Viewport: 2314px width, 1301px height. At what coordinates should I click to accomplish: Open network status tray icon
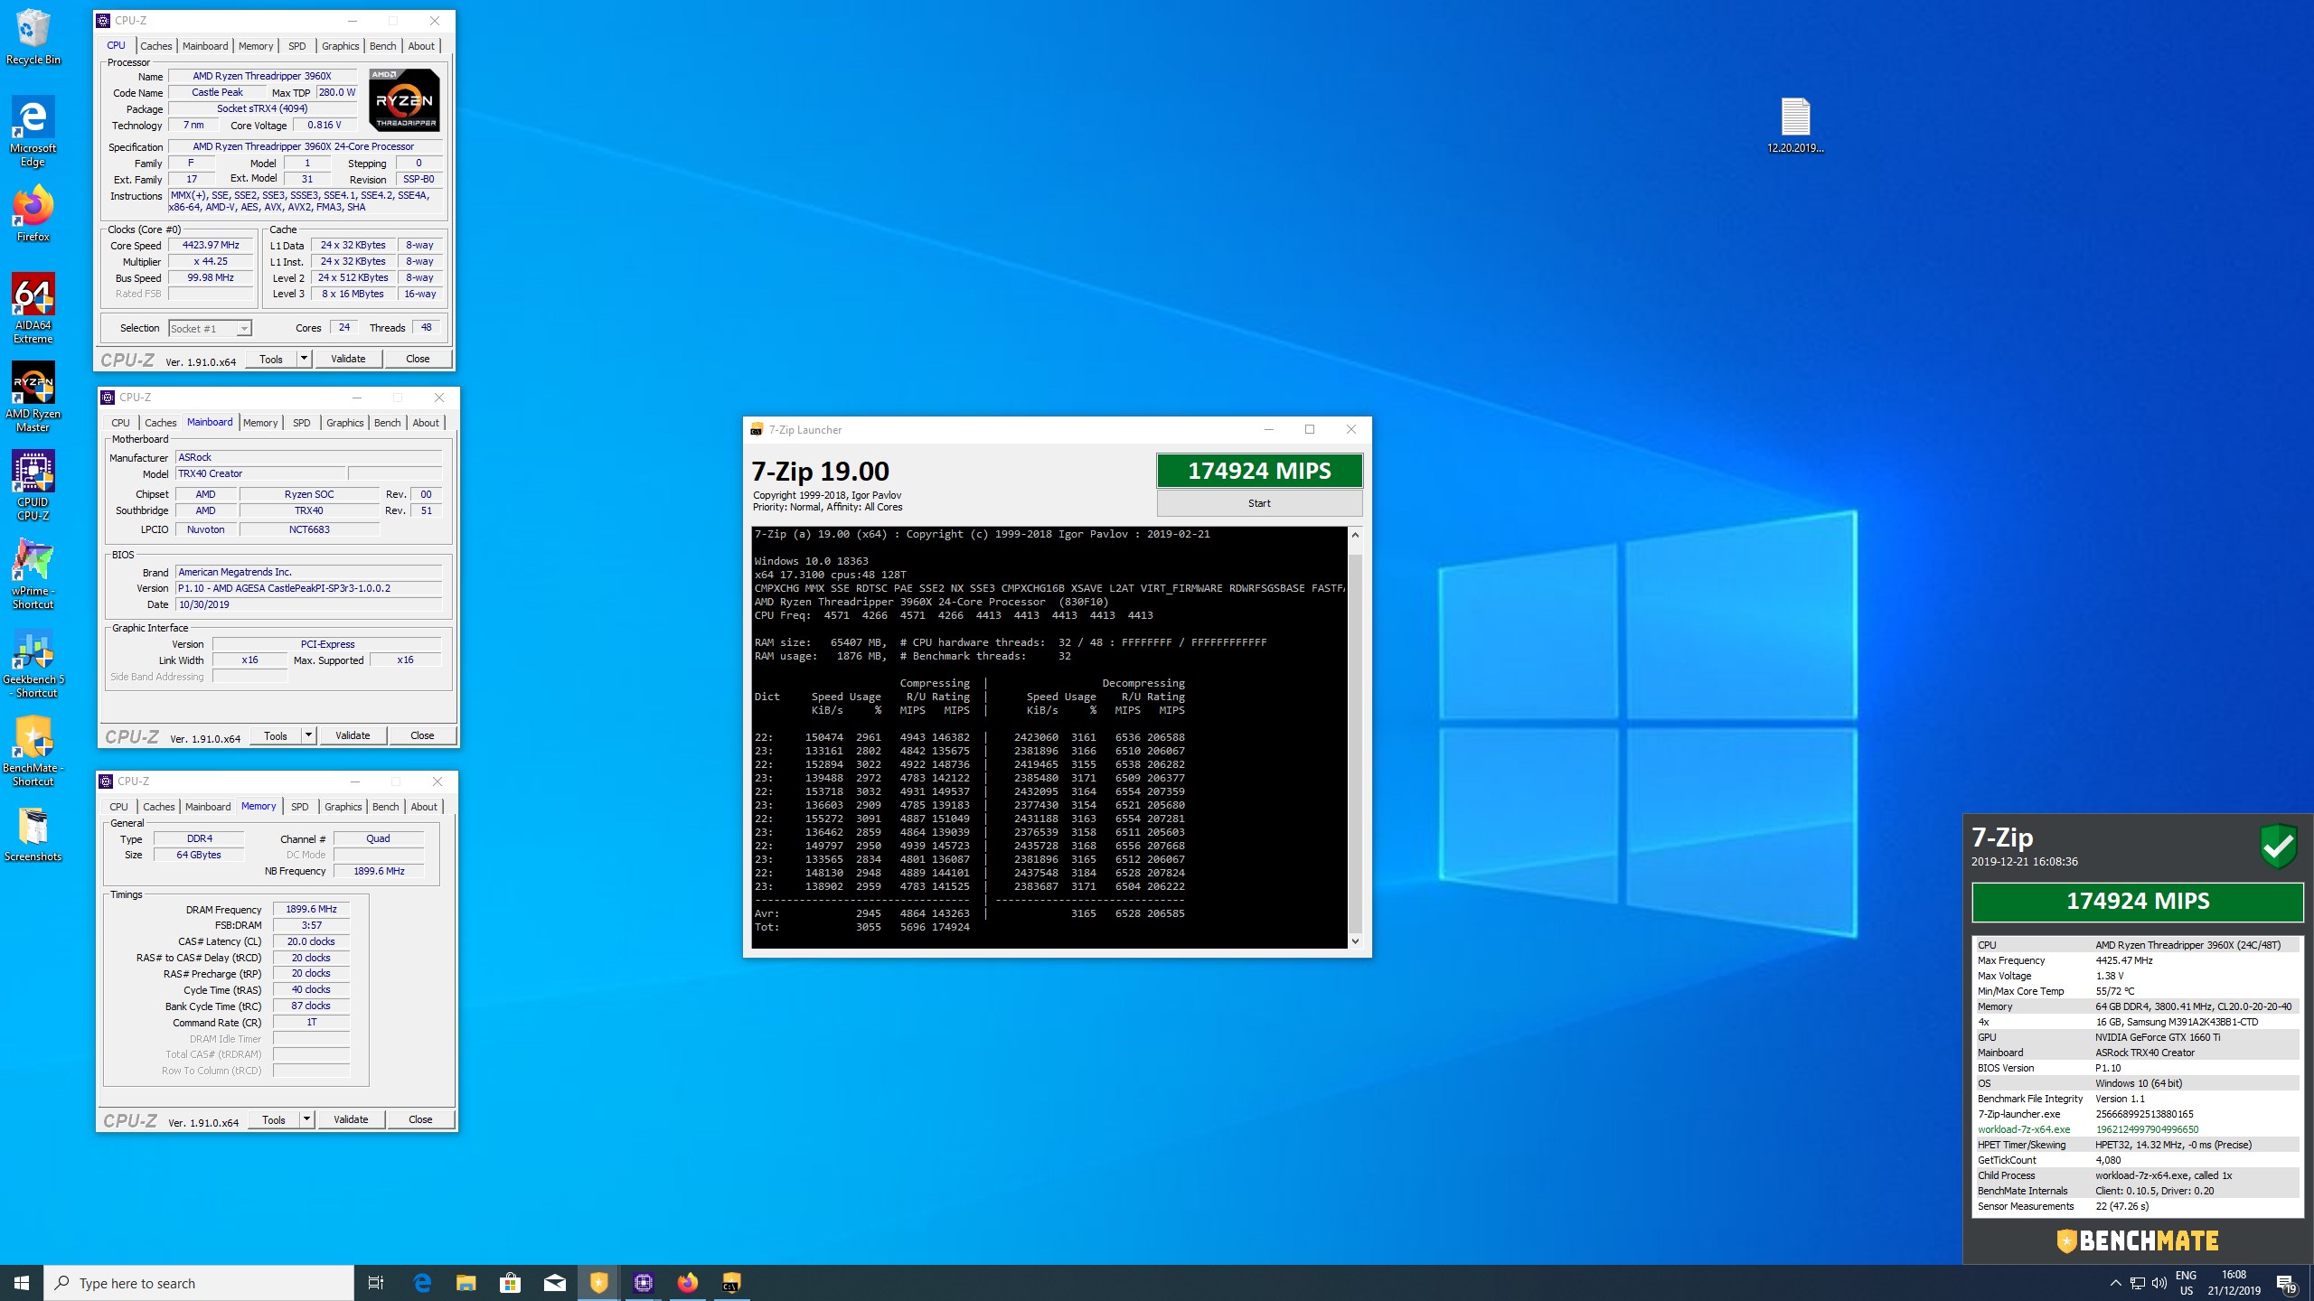(x=2138, y=1283)
